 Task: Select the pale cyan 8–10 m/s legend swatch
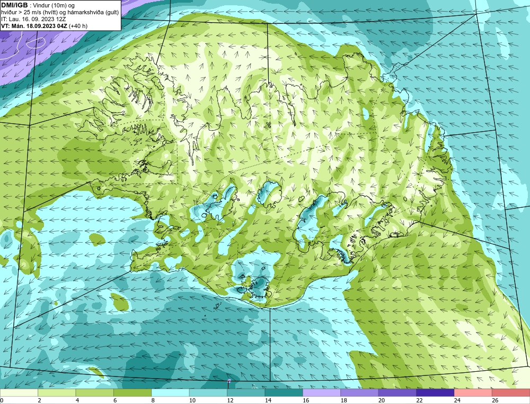pyautogui.click(x=170, y=392)
